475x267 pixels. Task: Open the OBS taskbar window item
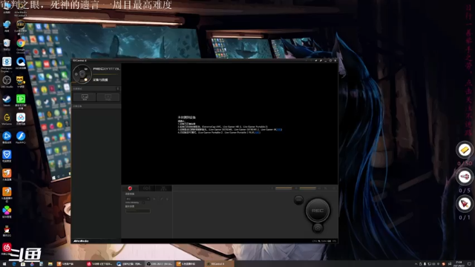coord(160,264)
